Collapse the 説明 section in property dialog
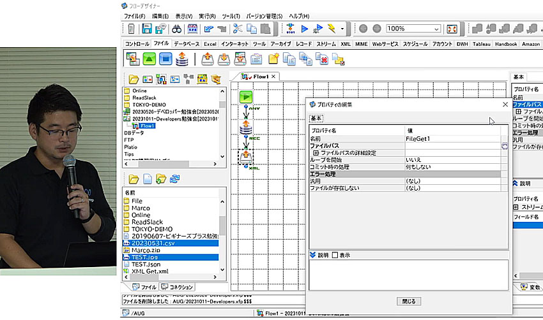 point(313,255)
